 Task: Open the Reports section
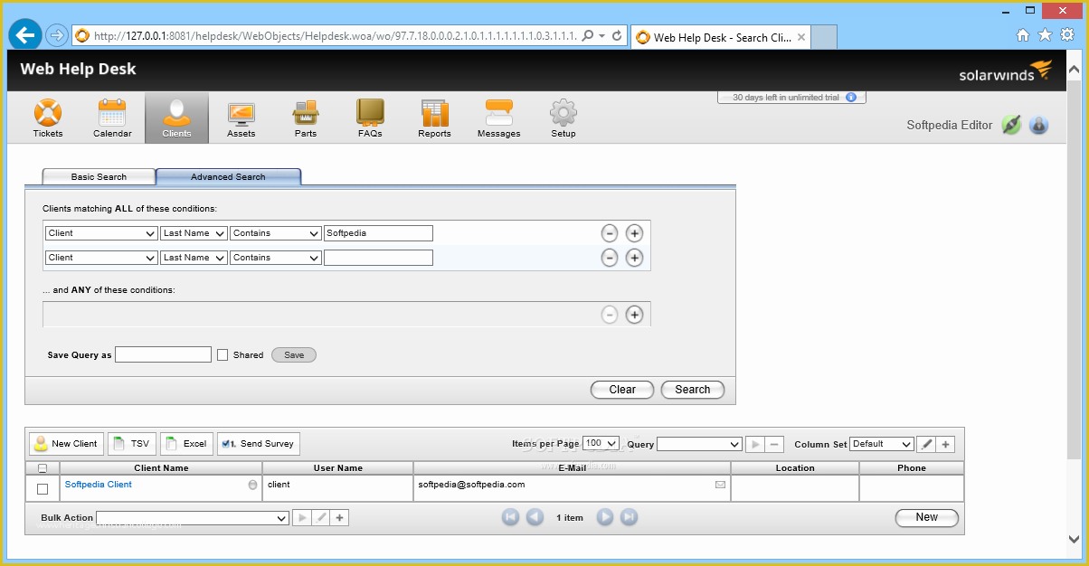click(x=434, y=118)
